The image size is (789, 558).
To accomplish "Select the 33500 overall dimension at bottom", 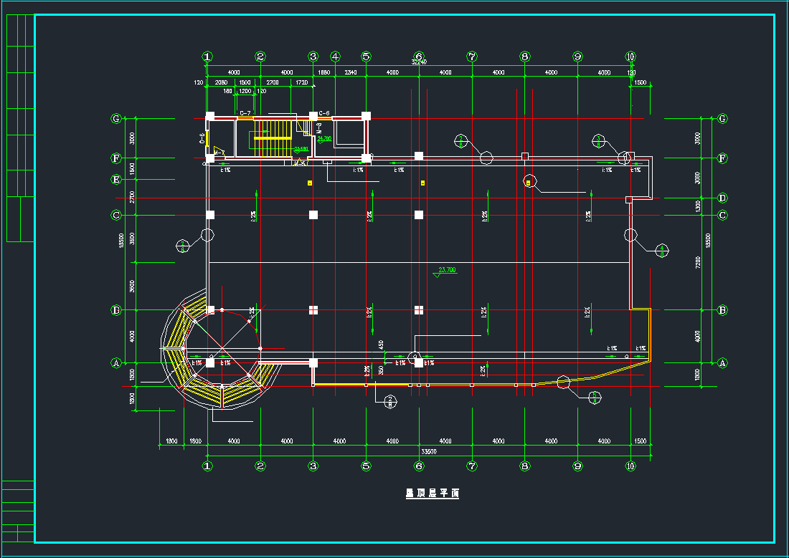I will (x=429, y=451).
